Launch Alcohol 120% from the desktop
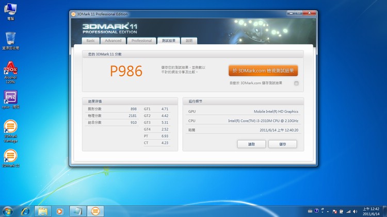The height and width of the screenshot is (217, 387). 10,72
